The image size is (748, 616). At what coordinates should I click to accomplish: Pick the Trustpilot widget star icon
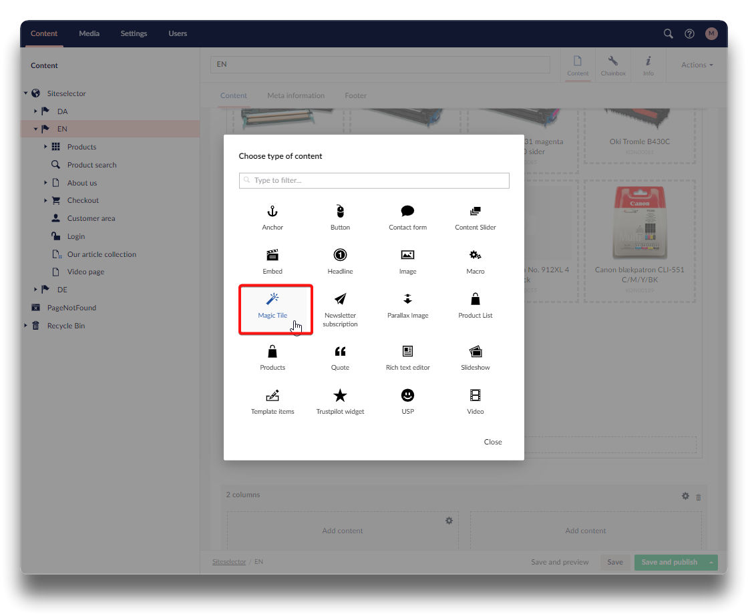(340, 396)
